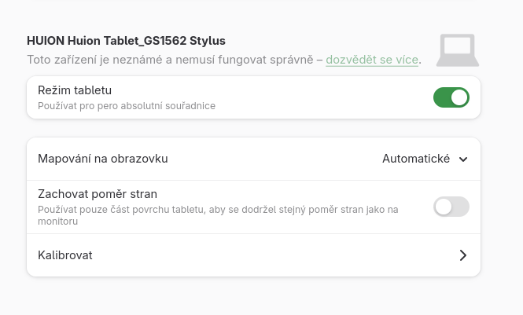Select the Automatické dropdown value

(x=416, y=159)
